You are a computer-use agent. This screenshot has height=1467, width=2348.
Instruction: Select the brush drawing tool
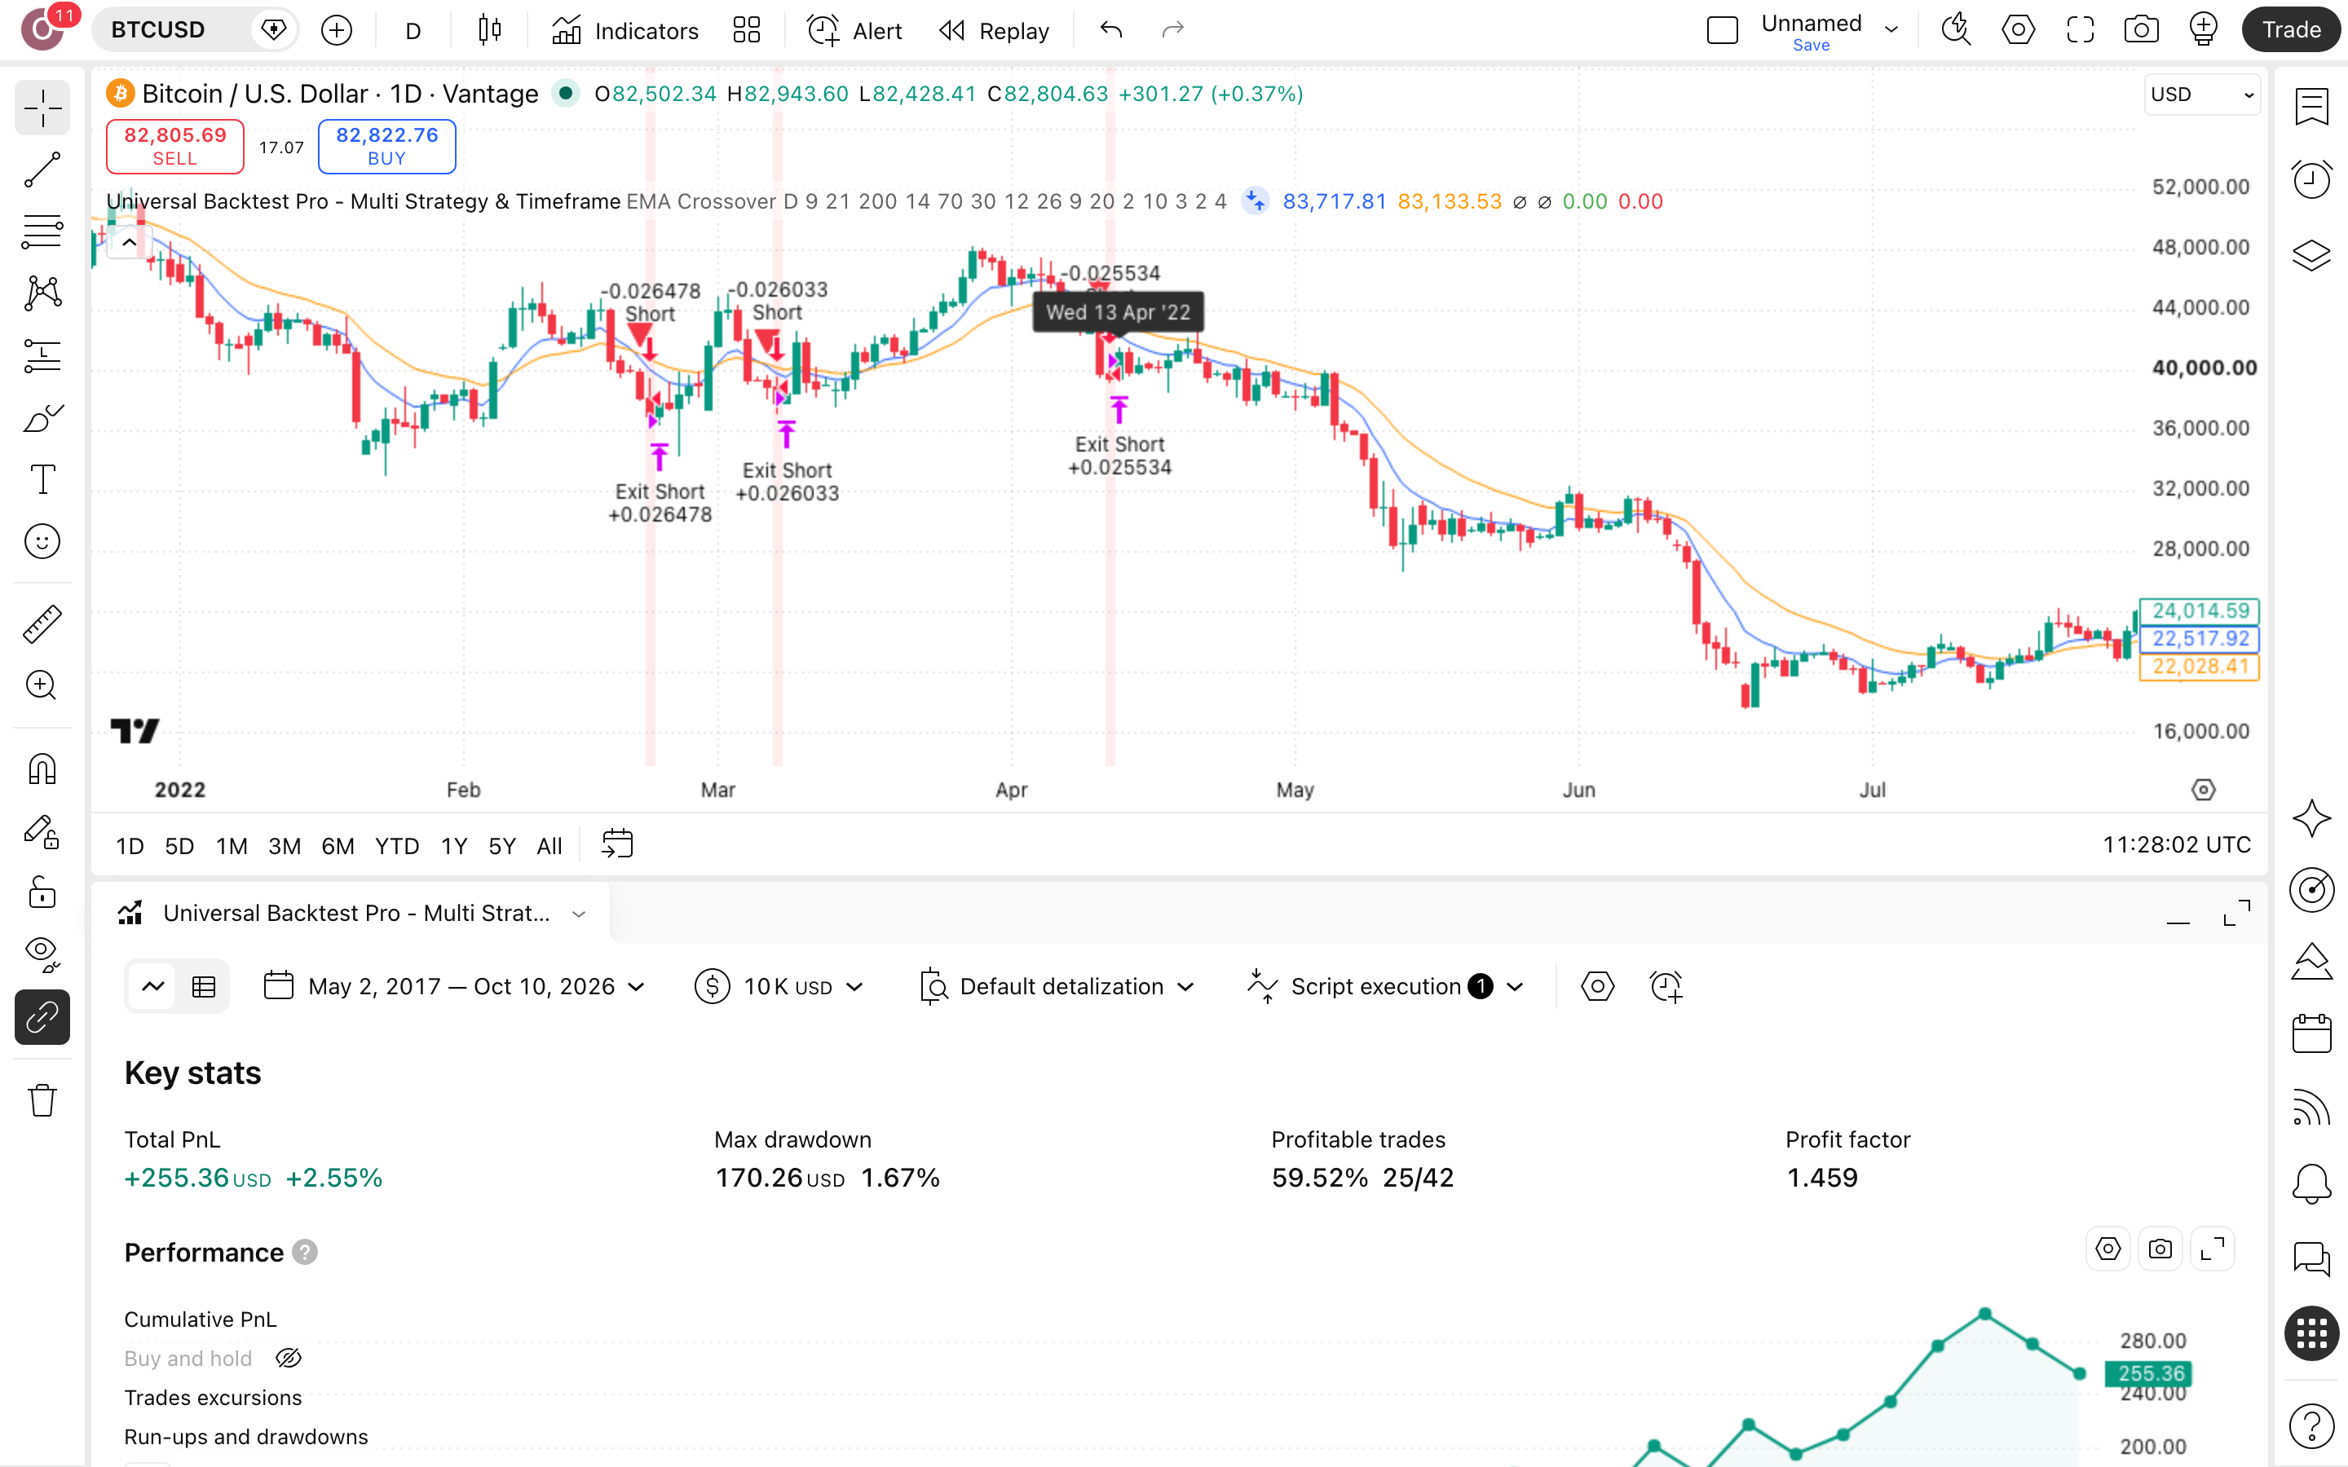(42, 418)
